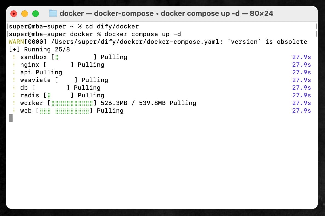This screenshot has height=216, width=325.
Task: Click the 'docker compose up -d' command text
Action: pos(143,34)
